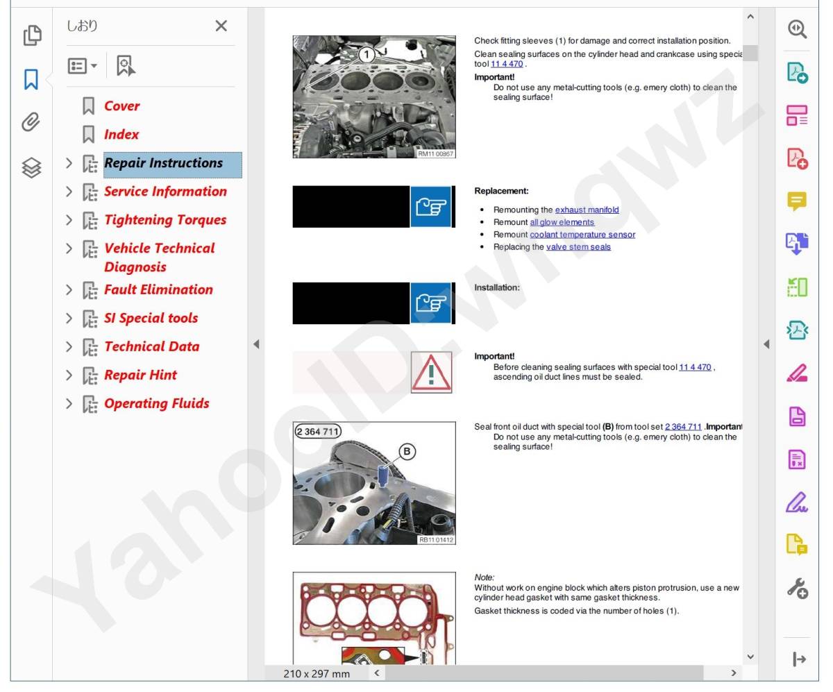This screenshot has width=833, height=692.
Task: Open the Attachments paperclip panel
Action: coord(31,123)
